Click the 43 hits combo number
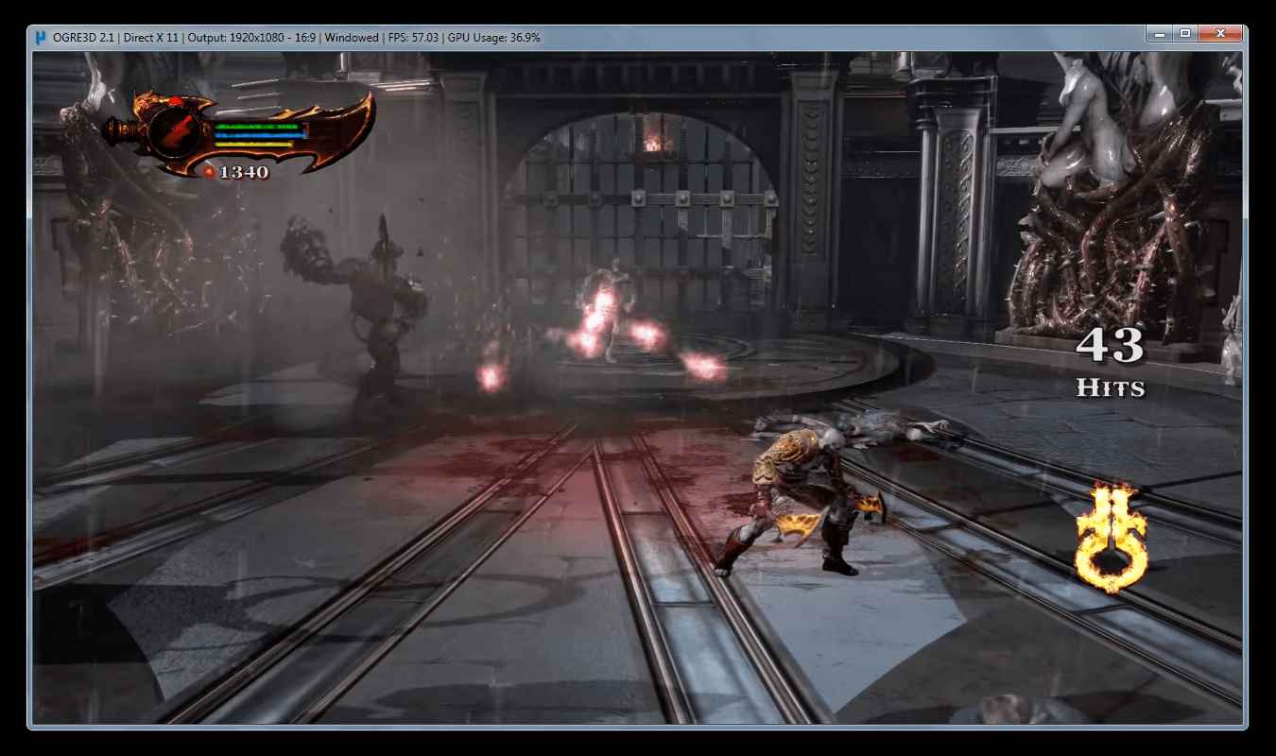1276x756 pixels. [1111, 346]
